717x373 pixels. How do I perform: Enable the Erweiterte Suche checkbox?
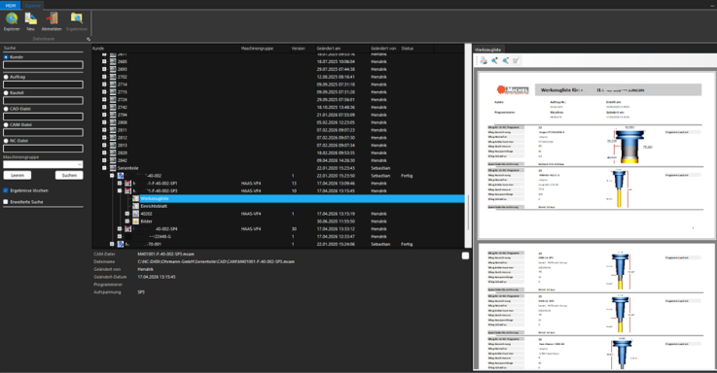(6, 202)
